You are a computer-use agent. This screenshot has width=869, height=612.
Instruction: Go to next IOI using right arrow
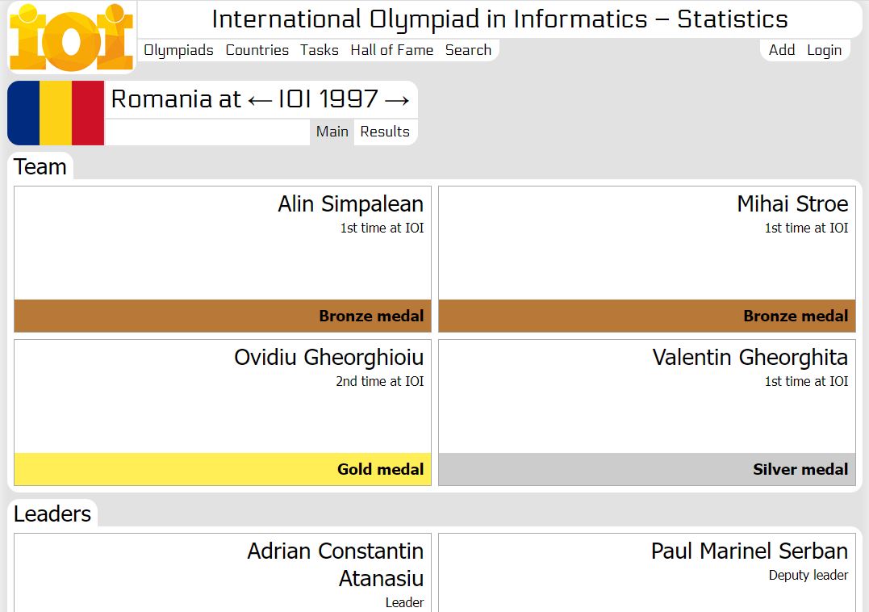pos(397,99)
